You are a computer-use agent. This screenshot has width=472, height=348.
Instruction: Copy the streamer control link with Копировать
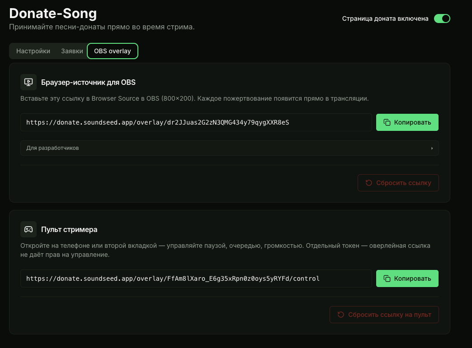coord(407,278)
